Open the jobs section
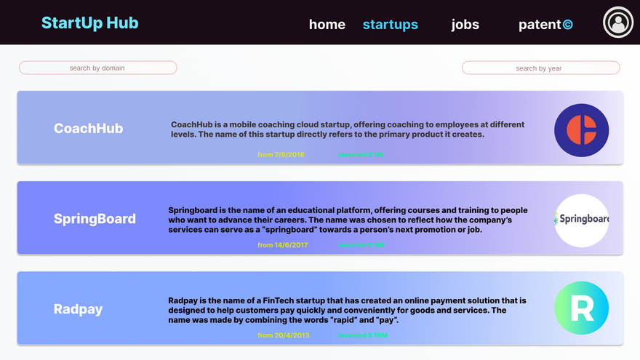 coord(465,25)
